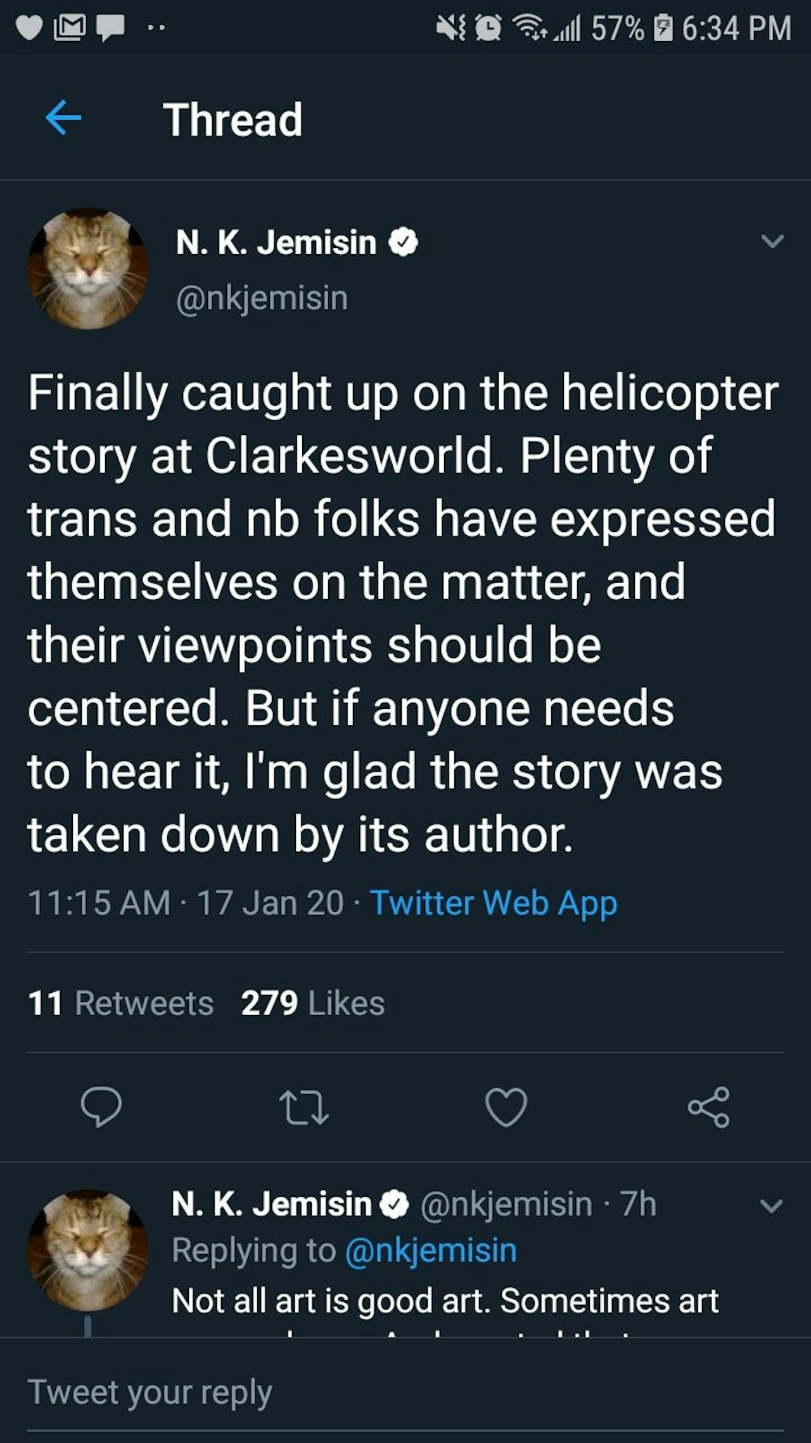Tap the @nkjemisin mention in Replying to
The height and width of the screenshot is (1443, 811).
coord(431,1250)
